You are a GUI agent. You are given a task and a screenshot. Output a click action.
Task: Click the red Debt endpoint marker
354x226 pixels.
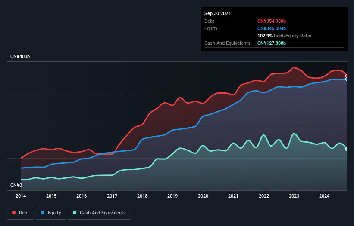click(347, 76)
